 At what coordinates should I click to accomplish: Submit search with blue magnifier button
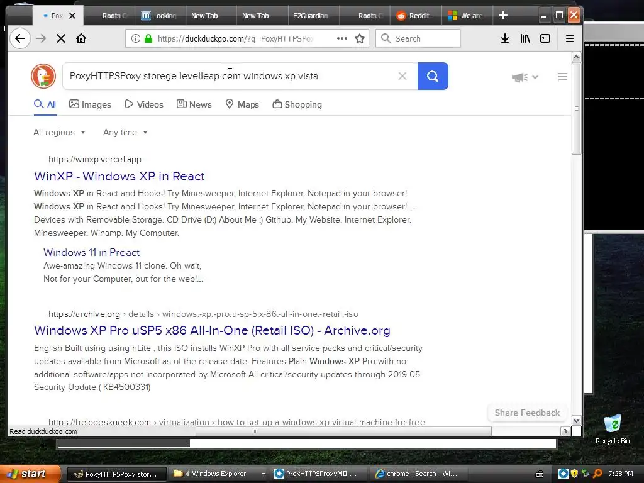pyautogui.click(x=433, y=76)
